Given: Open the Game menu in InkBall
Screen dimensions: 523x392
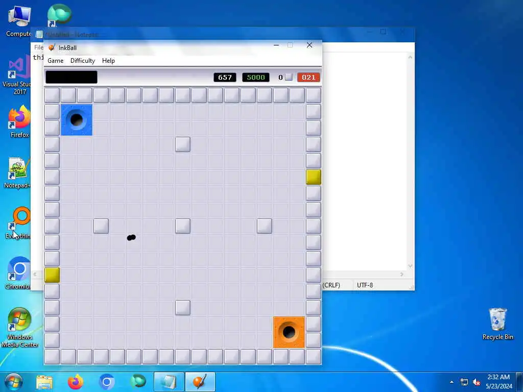Looking at the screenshot, I should pyautogui.click(x=55, y=61).
